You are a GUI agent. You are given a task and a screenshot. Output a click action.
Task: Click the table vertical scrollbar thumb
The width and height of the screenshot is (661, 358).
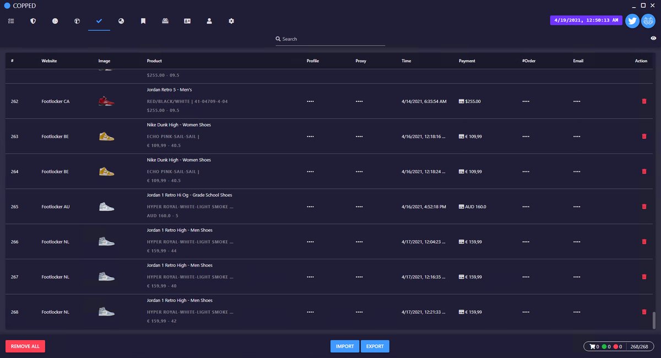click(654, 320)
